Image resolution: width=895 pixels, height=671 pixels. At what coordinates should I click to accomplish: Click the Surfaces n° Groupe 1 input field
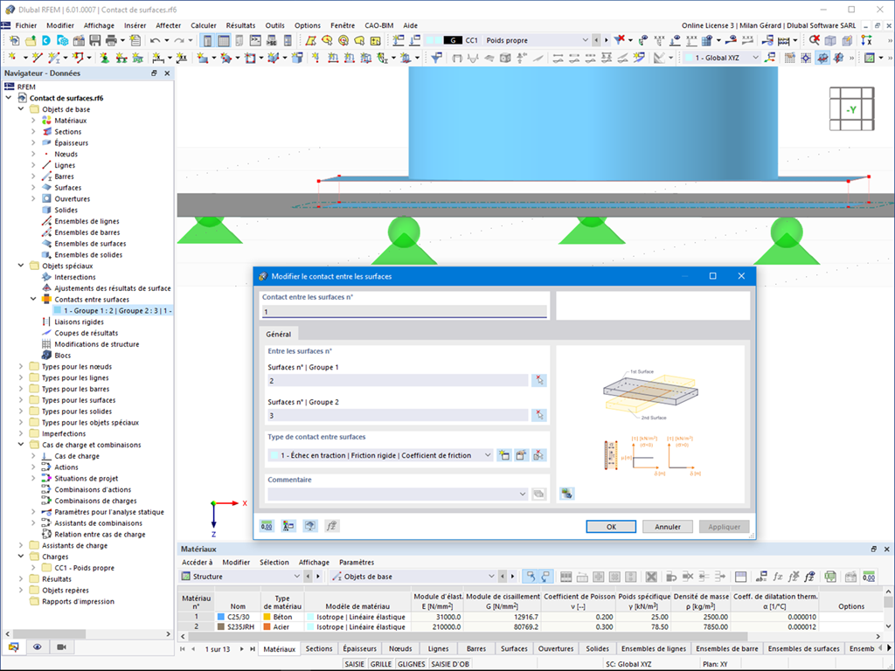point(398,381)
